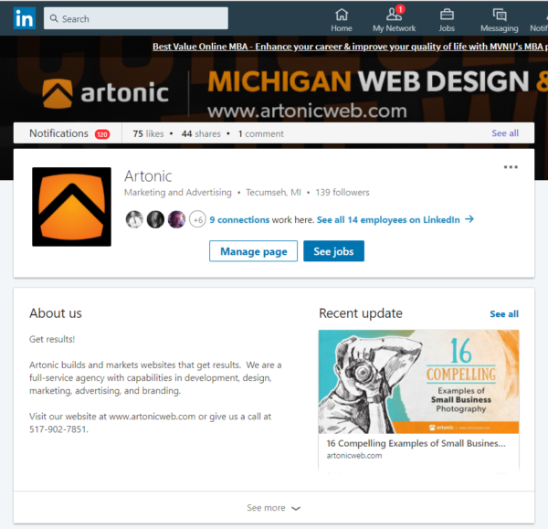This screenshot has width=548, height=529.
Task: Open the three-dot more options menu
Action: 511,167
